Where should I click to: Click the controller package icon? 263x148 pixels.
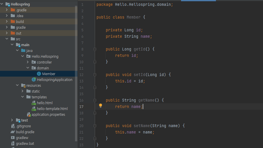click(34, 62)
